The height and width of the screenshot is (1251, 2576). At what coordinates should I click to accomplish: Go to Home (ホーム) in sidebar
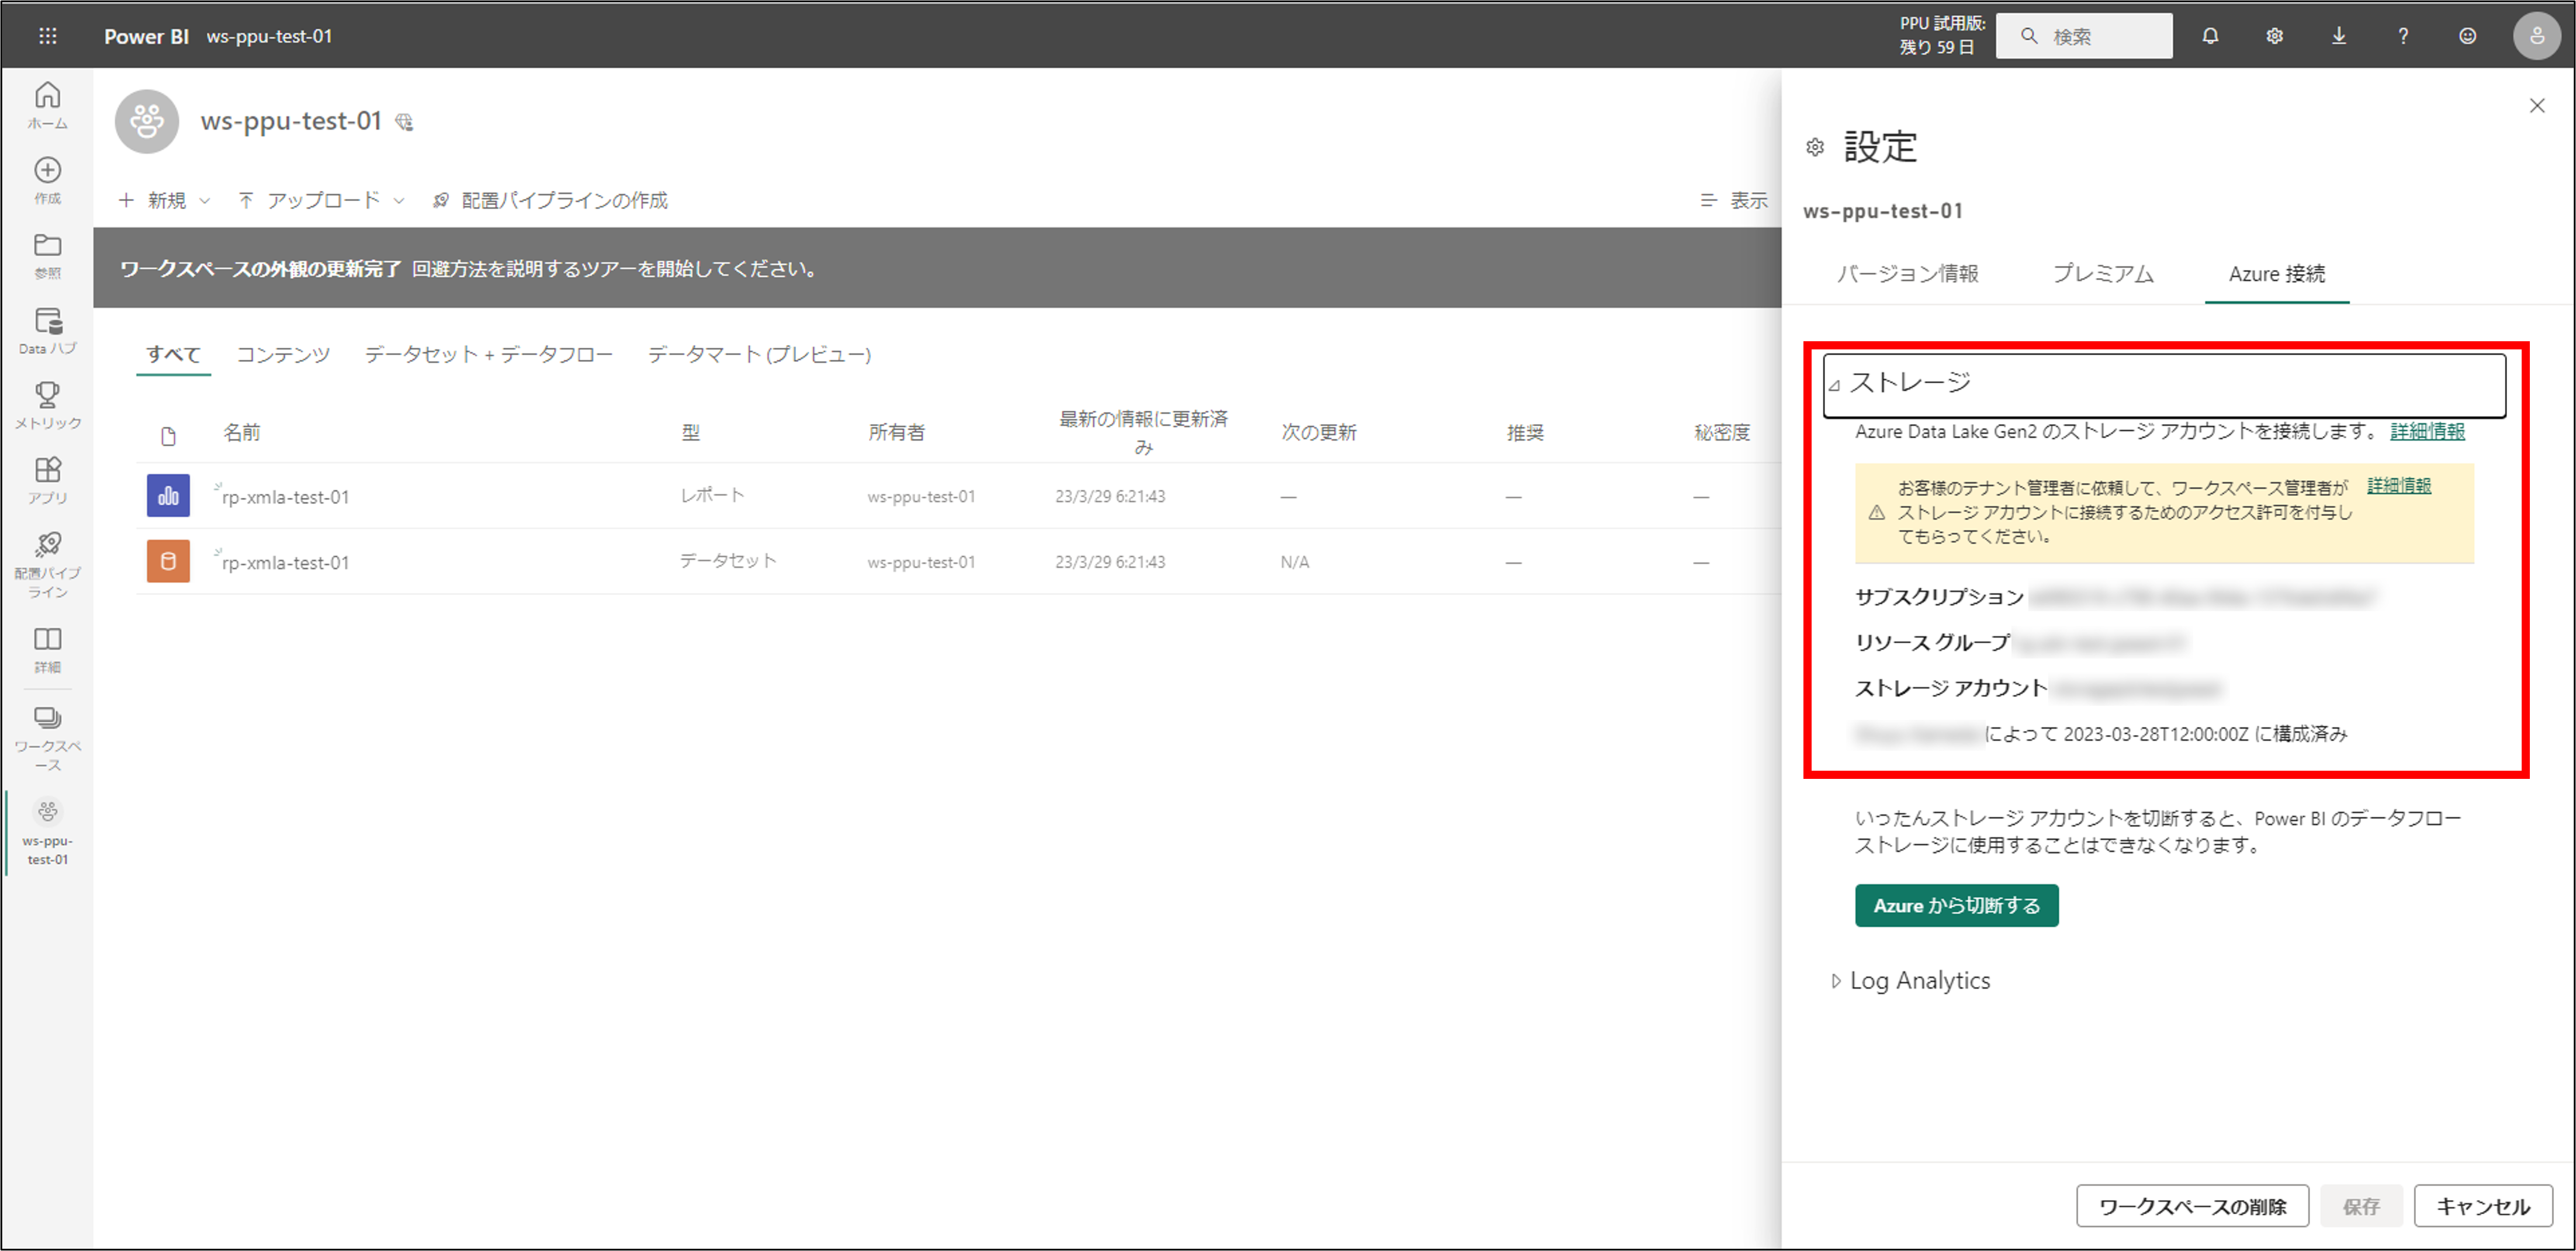pos(47,106)
